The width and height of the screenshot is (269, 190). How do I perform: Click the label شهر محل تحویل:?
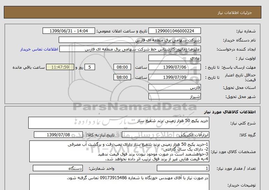(x=240, y=97)
